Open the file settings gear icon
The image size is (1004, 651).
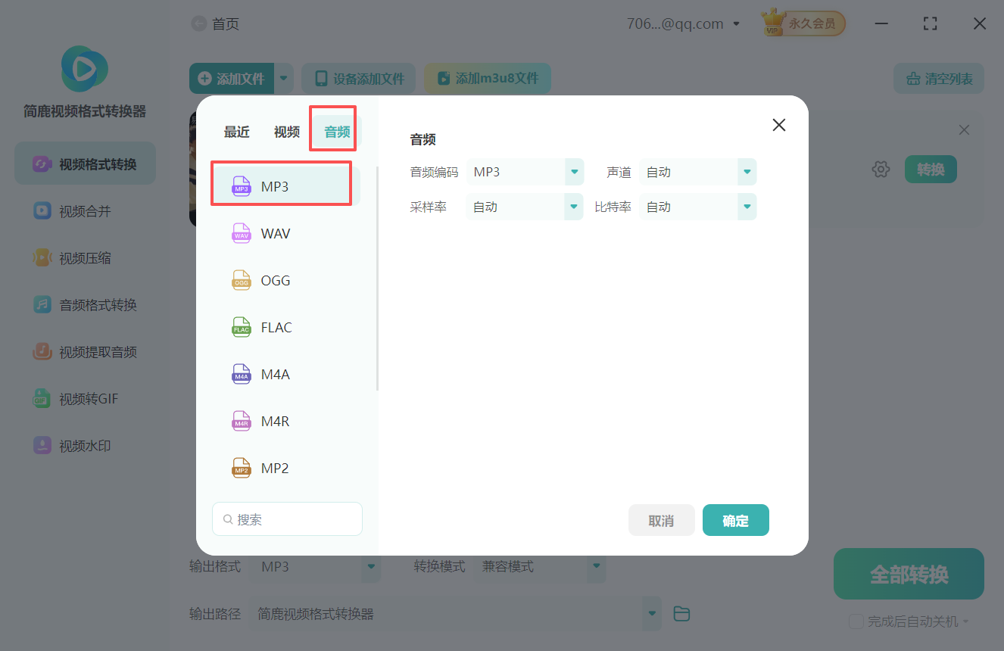(x=881, y=169)
